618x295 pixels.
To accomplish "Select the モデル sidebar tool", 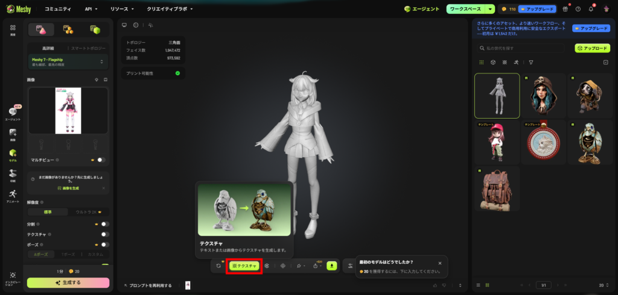I will (13, 155).
